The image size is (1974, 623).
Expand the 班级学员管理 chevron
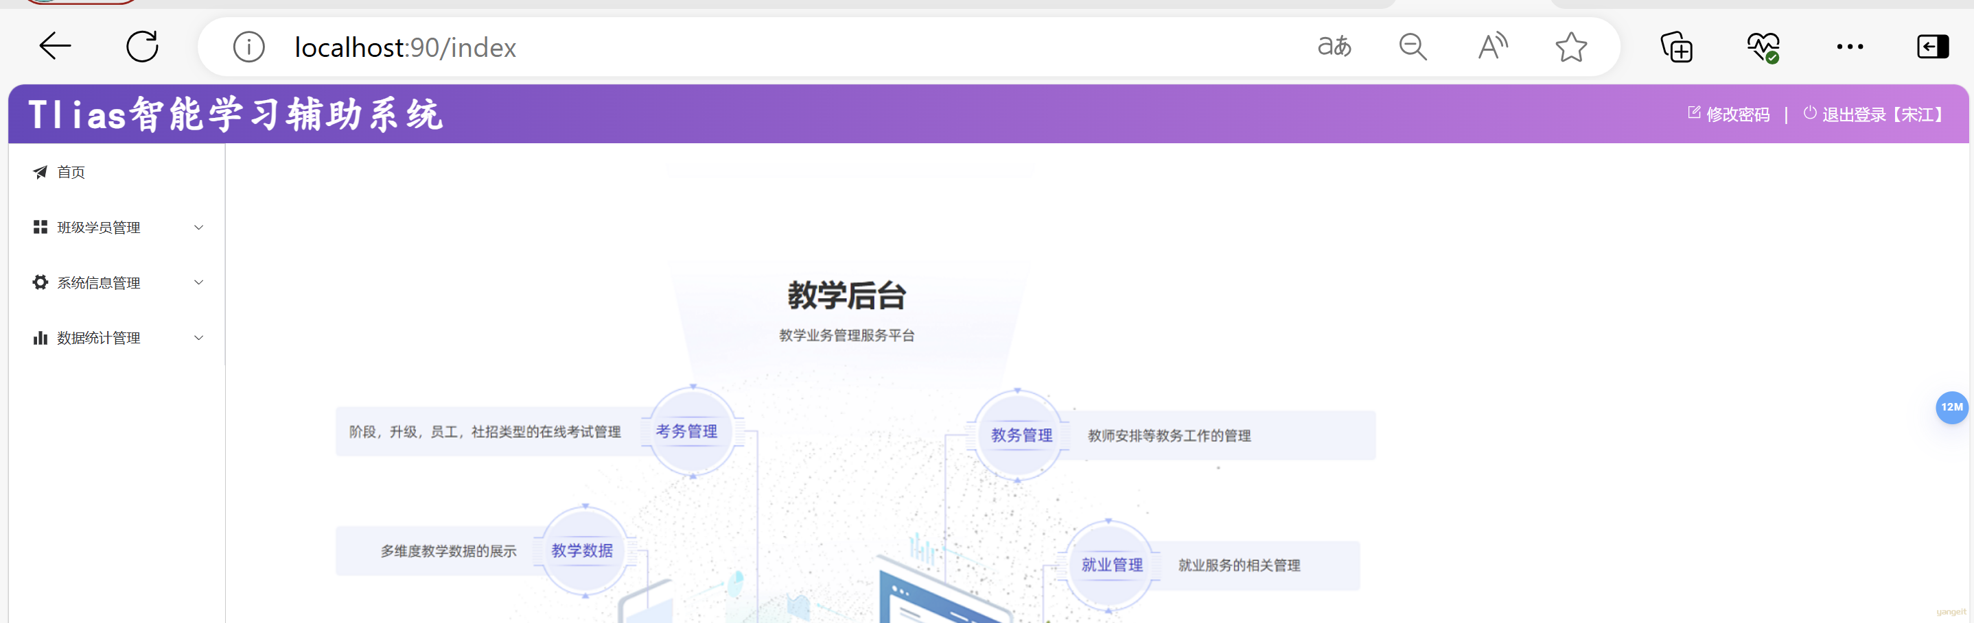tap(198, 228)
